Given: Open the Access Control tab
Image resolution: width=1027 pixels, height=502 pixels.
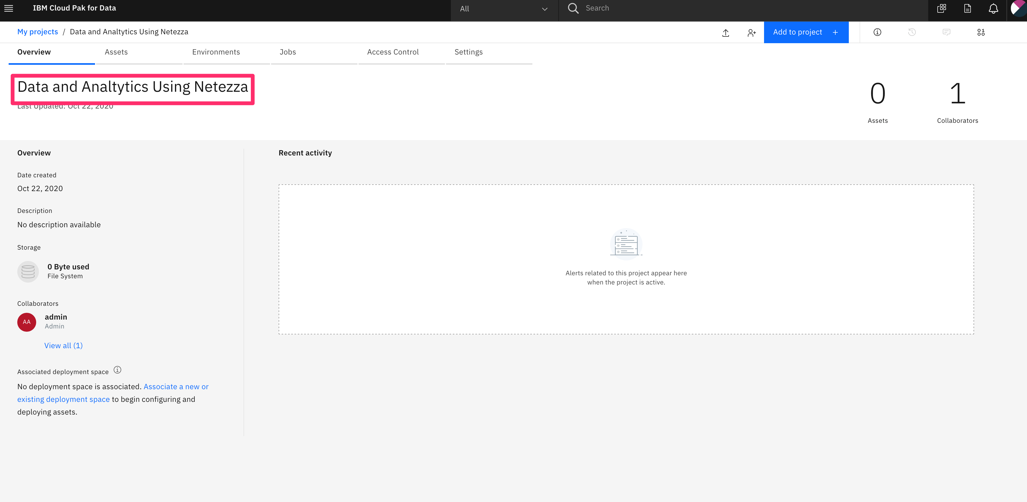Looking at the screenshot, I should coord(392,52).
